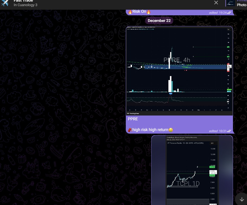247x205 pixels.
Task: Click the money-face emoji in the caption
Action: 171,130
